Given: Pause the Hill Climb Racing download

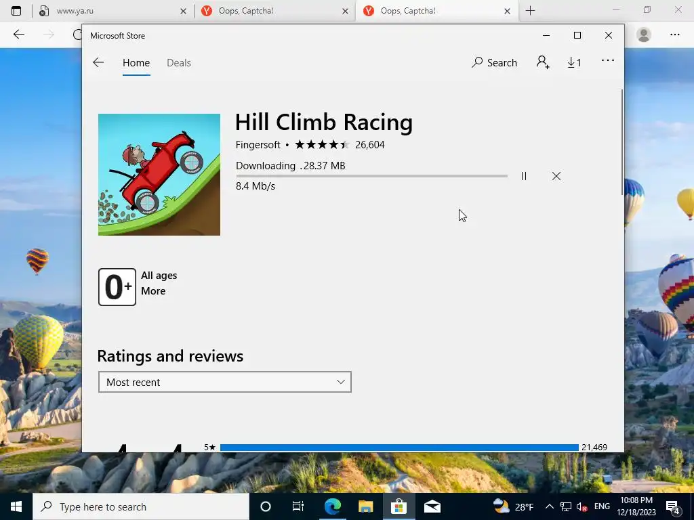Looking at the screenshot, I should click(x=524, y=176).
